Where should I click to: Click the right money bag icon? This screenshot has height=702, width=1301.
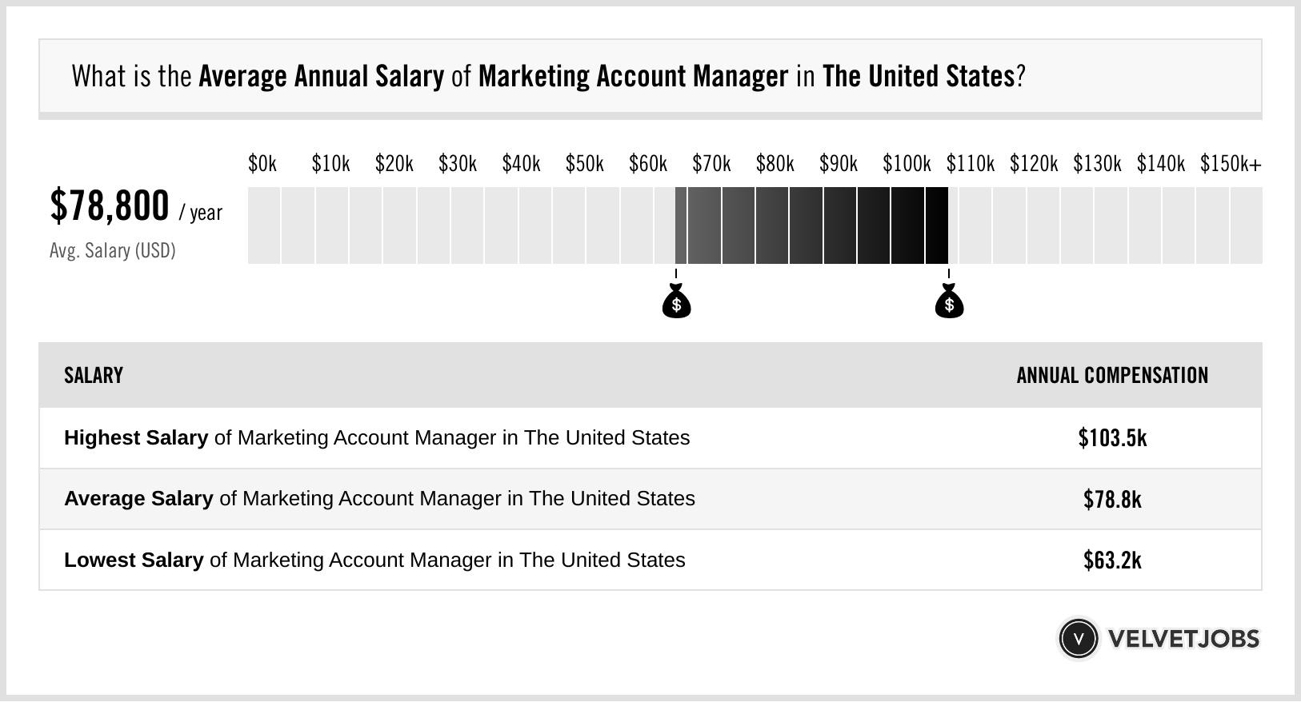pos(949,302)
